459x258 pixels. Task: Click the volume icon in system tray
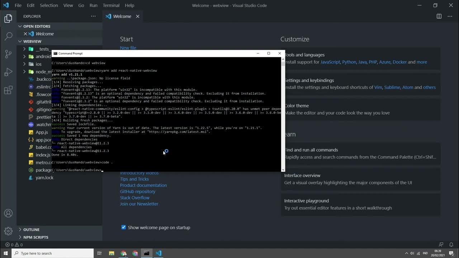point(412,253)
